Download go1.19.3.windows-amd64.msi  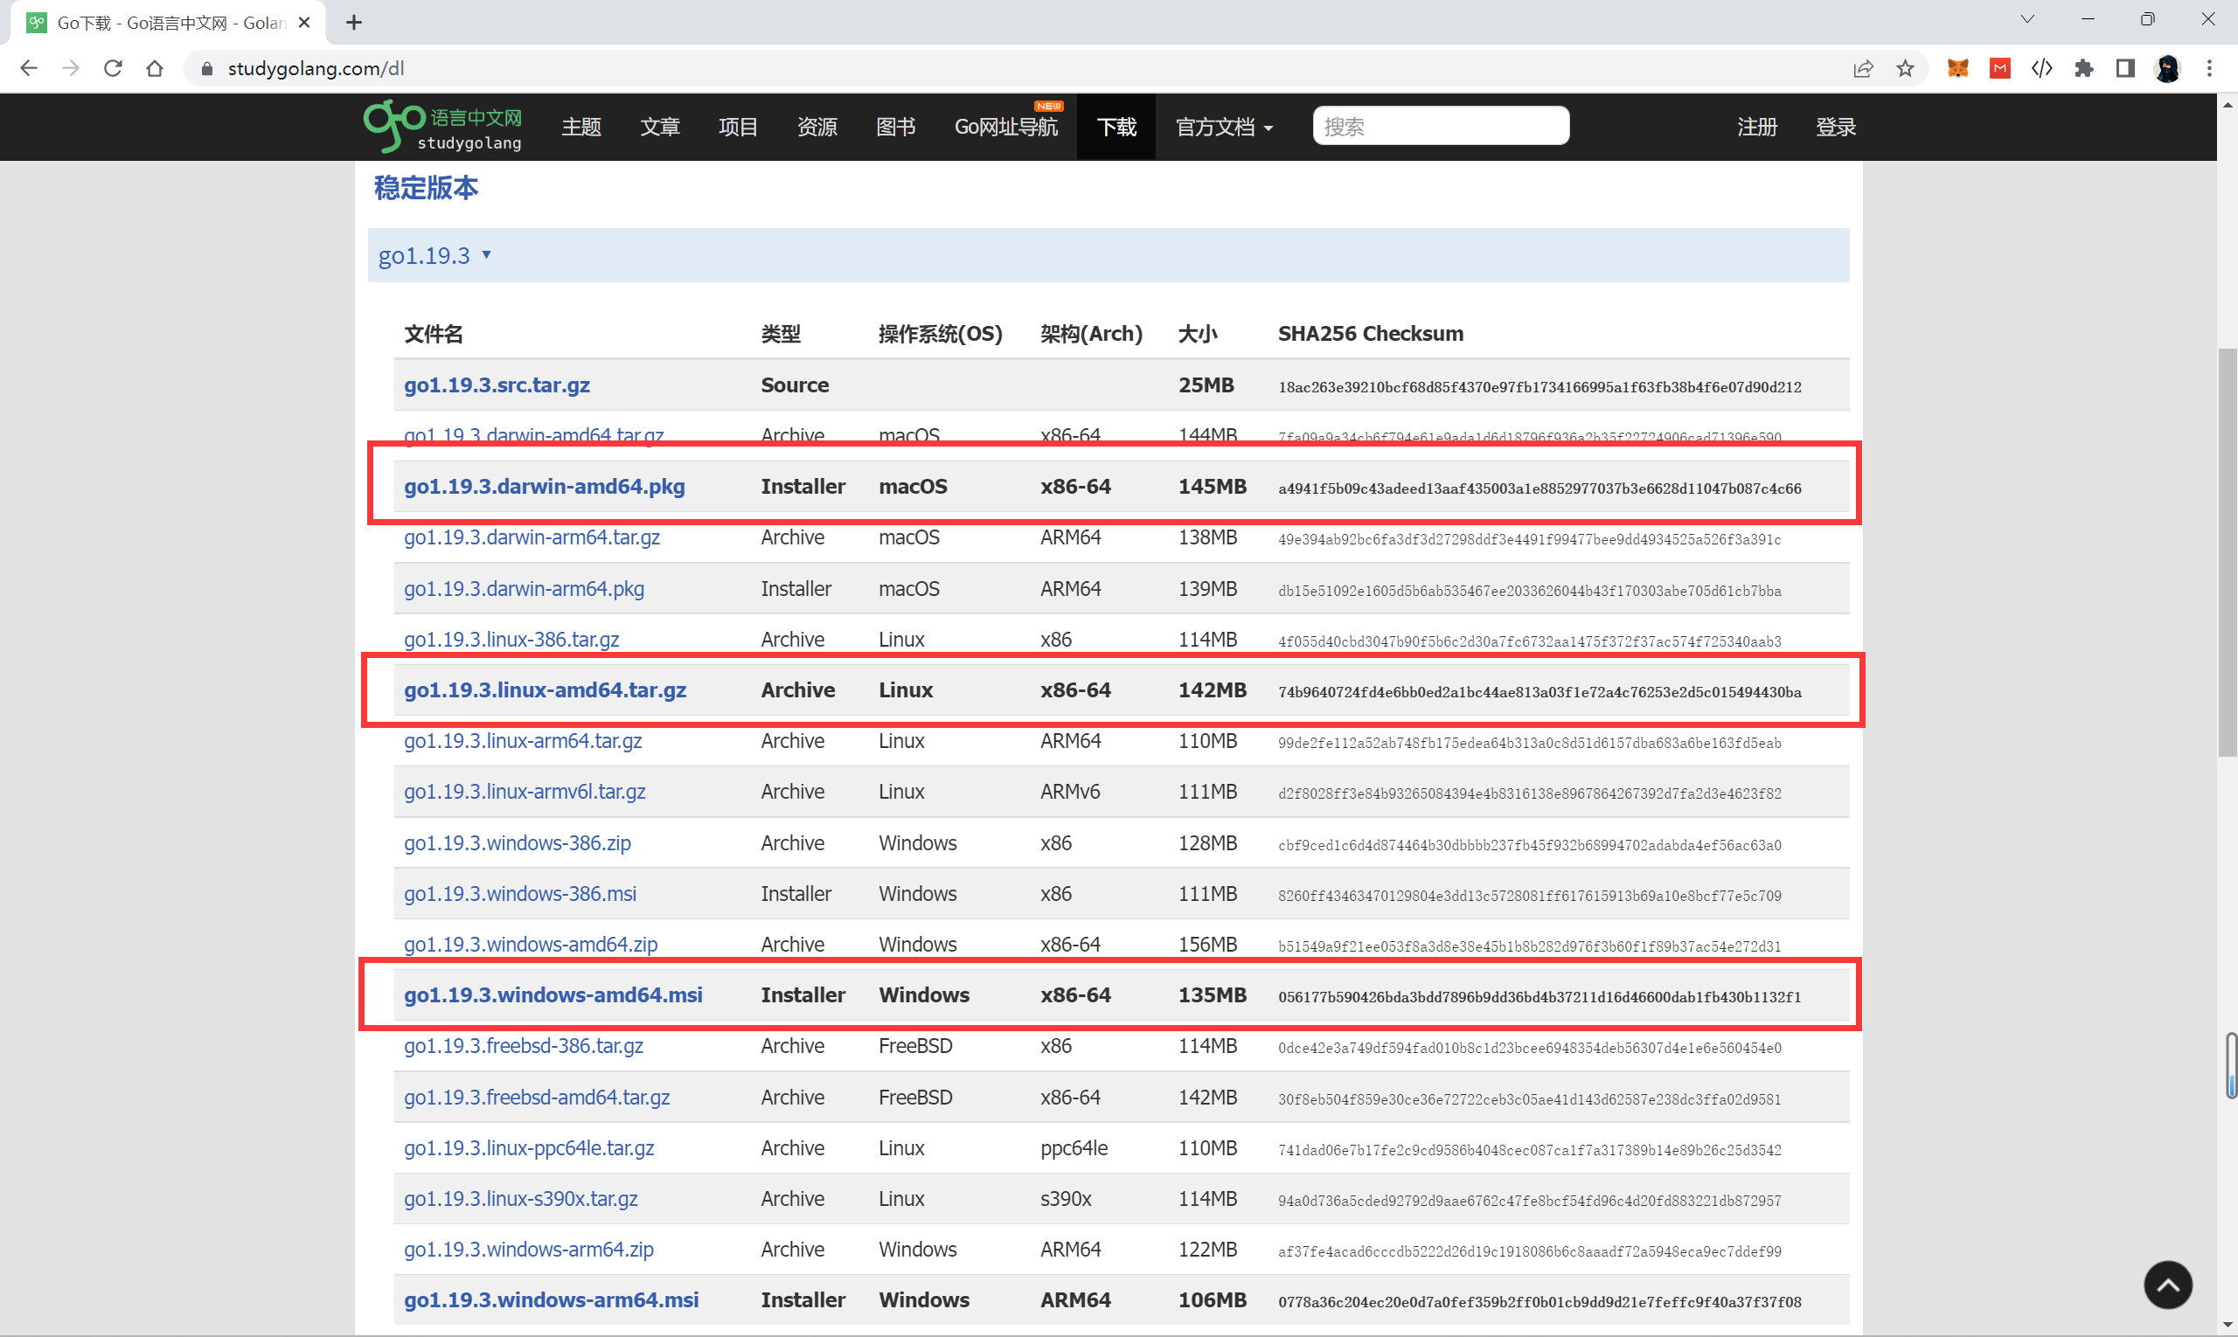click(553, 995)
